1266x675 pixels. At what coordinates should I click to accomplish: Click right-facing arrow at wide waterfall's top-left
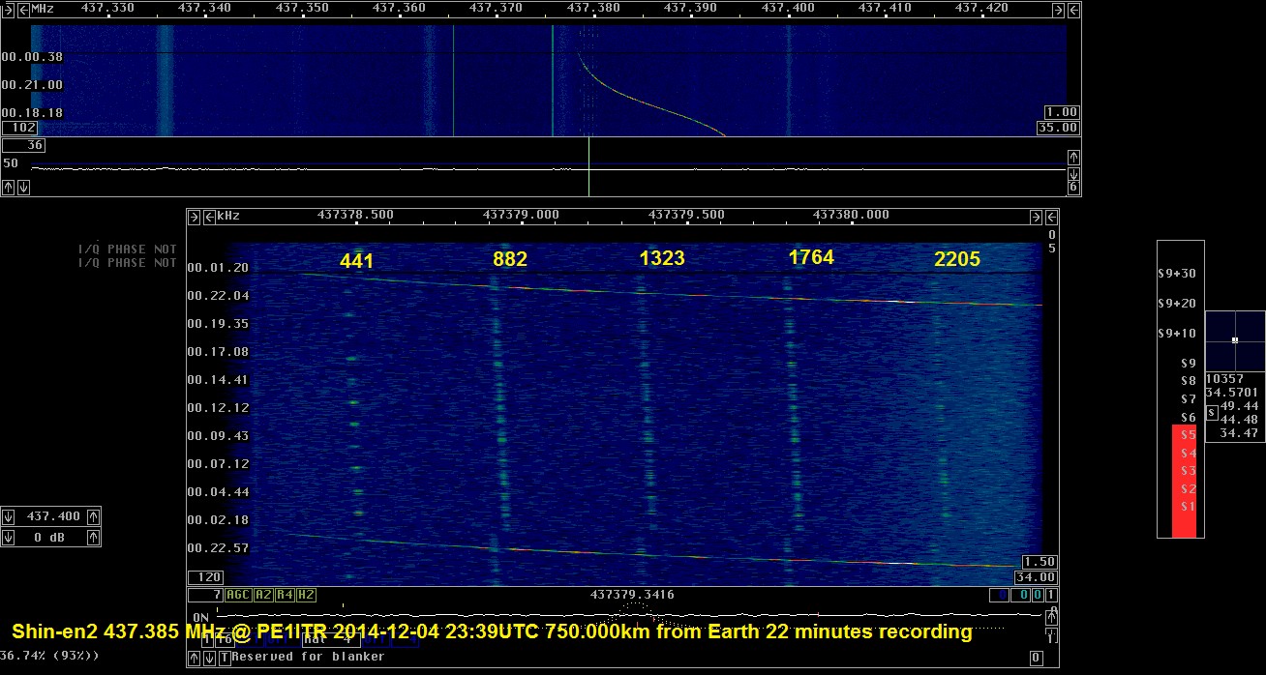pyautogui.click(x=8, y=9)
